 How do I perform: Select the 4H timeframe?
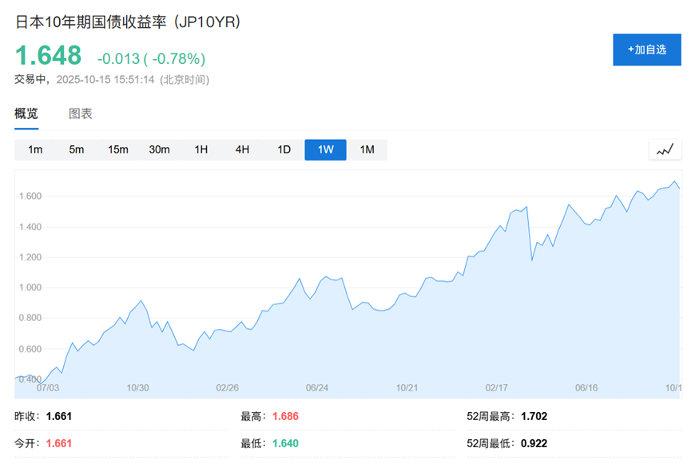(x=242, y=149)
